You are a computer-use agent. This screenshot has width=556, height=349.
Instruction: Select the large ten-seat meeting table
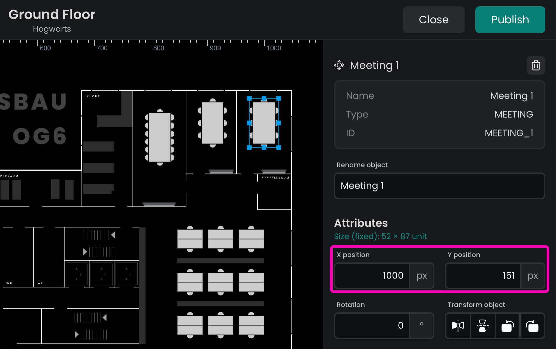tap(160, 137)
